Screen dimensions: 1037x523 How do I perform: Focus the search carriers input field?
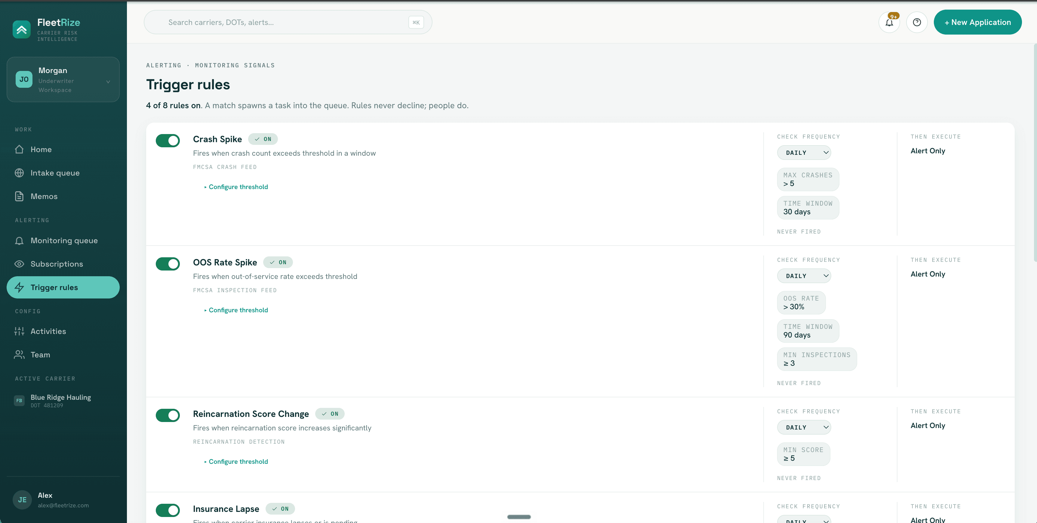[288, 23]
